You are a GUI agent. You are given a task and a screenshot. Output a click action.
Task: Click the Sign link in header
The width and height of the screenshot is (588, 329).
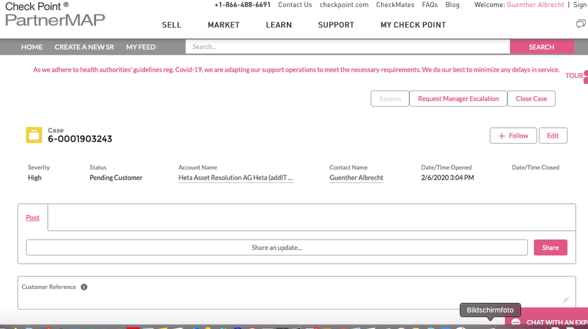(580, 5)
